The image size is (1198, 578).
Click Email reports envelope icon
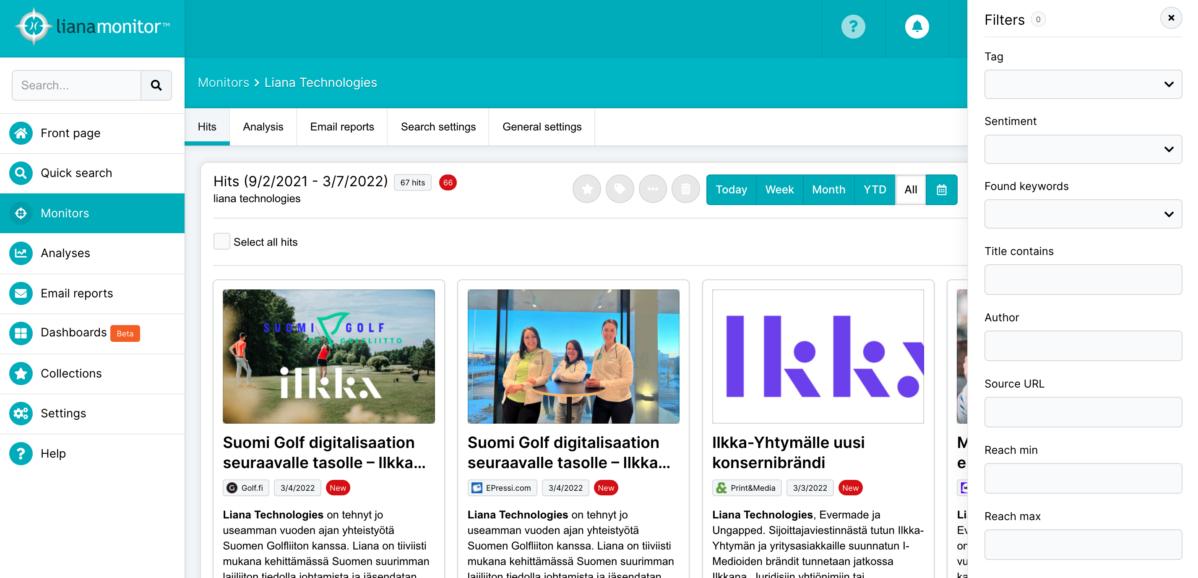pyautogui.click(x=21, y=294)
